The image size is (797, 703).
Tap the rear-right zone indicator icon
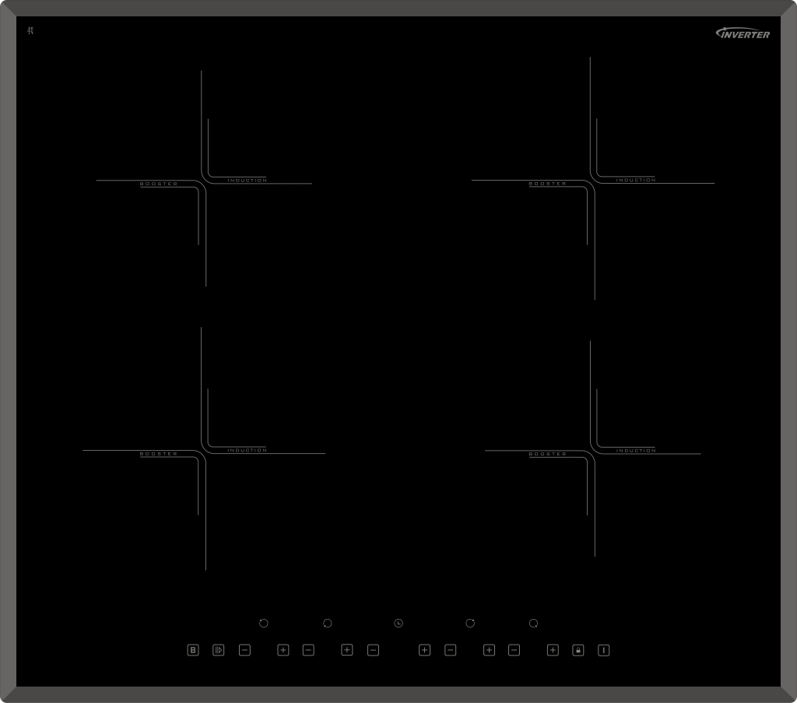point(470,624)
